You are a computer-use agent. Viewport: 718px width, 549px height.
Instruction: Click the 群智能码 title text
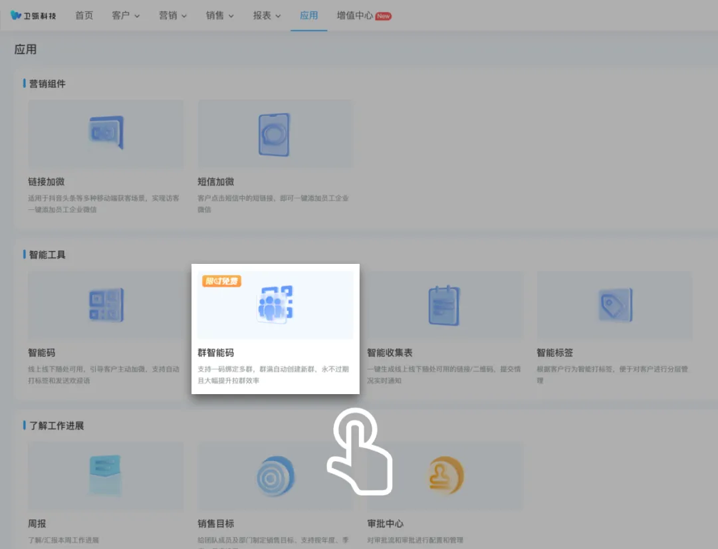216,353
